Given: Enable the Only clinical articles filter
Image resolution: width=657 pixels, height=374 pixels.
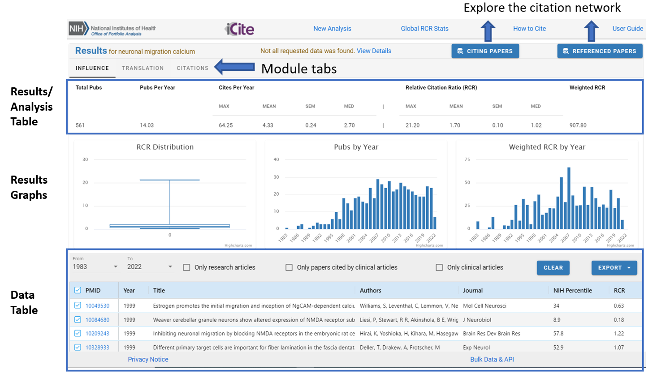Looking at the screenshot, I should 439,267.
